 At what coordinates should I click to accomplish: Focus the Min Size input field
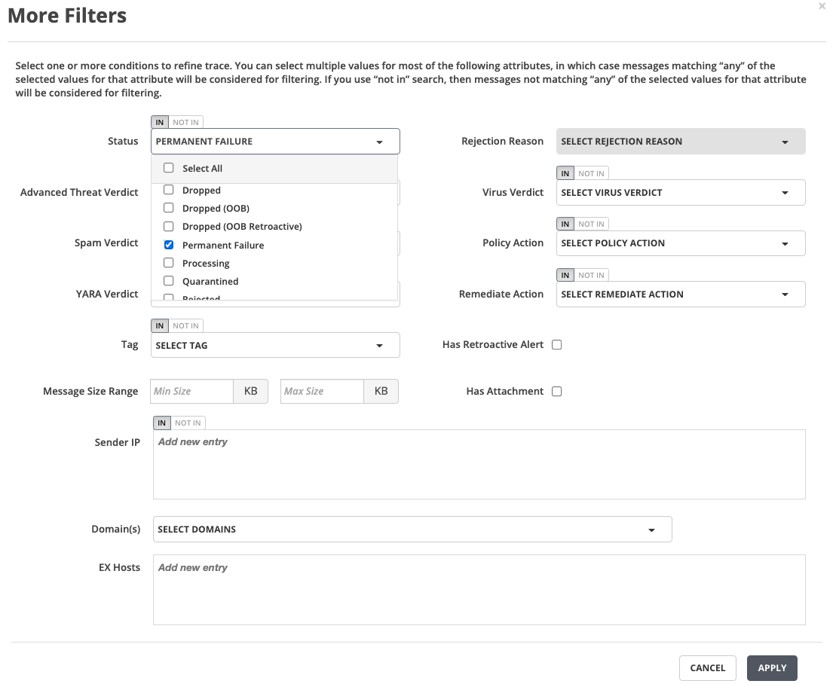coord(192,392)
